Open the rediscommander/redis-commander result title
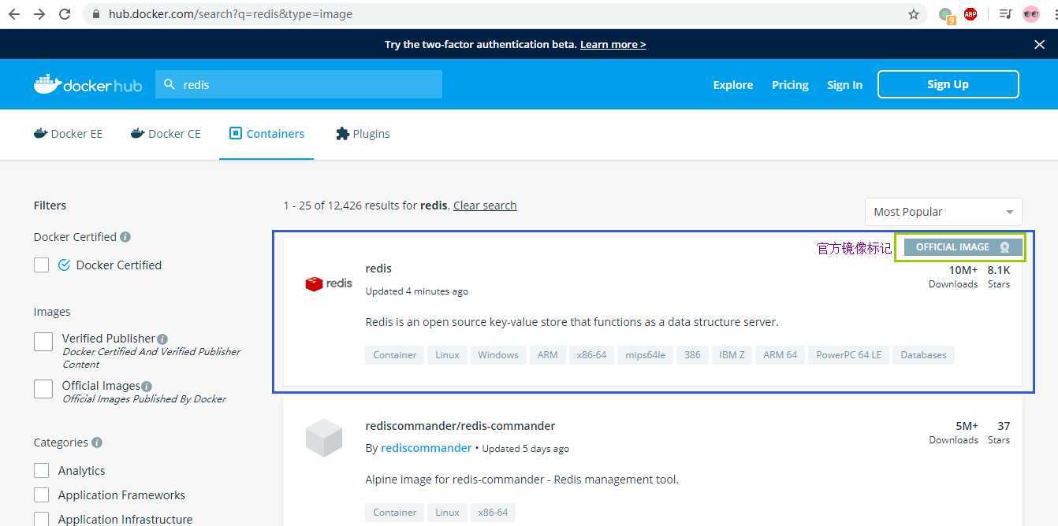 click(x=460, y=426)
